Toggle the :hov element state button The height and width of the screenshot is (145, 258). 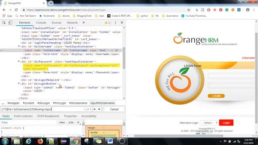62,122
